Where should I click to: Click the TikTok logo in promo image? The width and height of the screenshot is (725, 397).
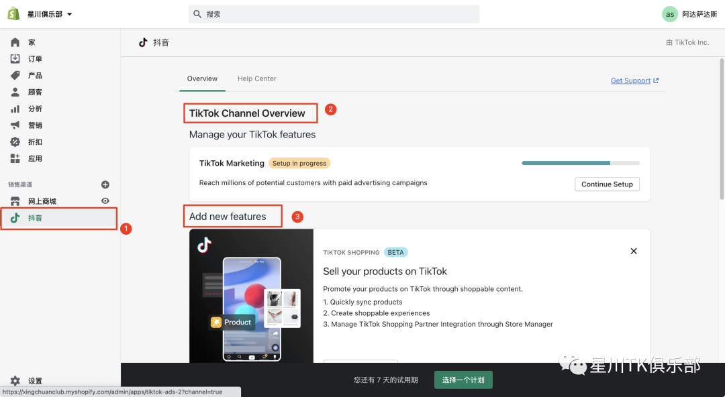pyautogui.click(x=204, y=245)
